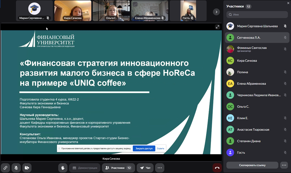Click in the Имя participant search field
This screenshot has height=173, width=291.
[258, 14]
